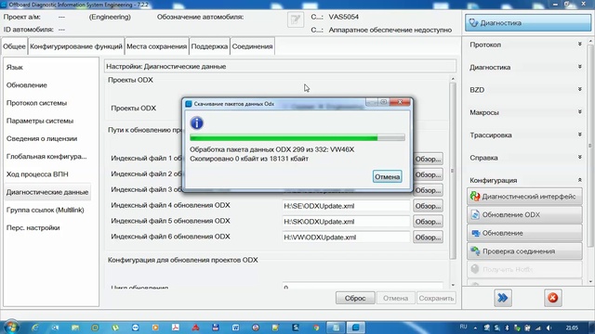Image resolution: width=595 pixels, height=334 pixels.
Task: Launch Обновление ODX from the configuration panel
Action: pos(524,214)
